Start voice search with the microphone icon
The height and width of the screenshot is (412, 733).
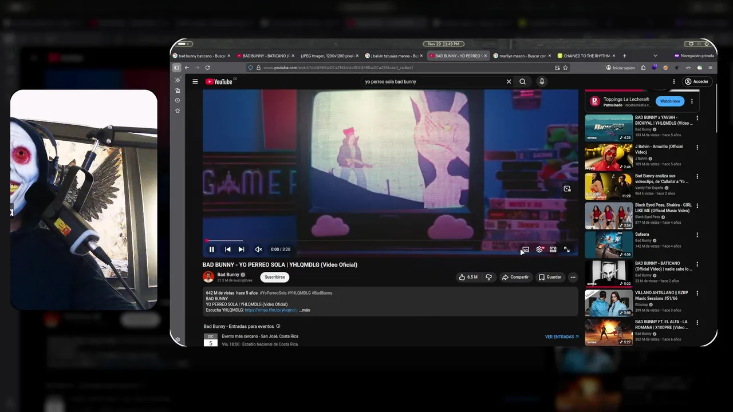coord(542,82)
